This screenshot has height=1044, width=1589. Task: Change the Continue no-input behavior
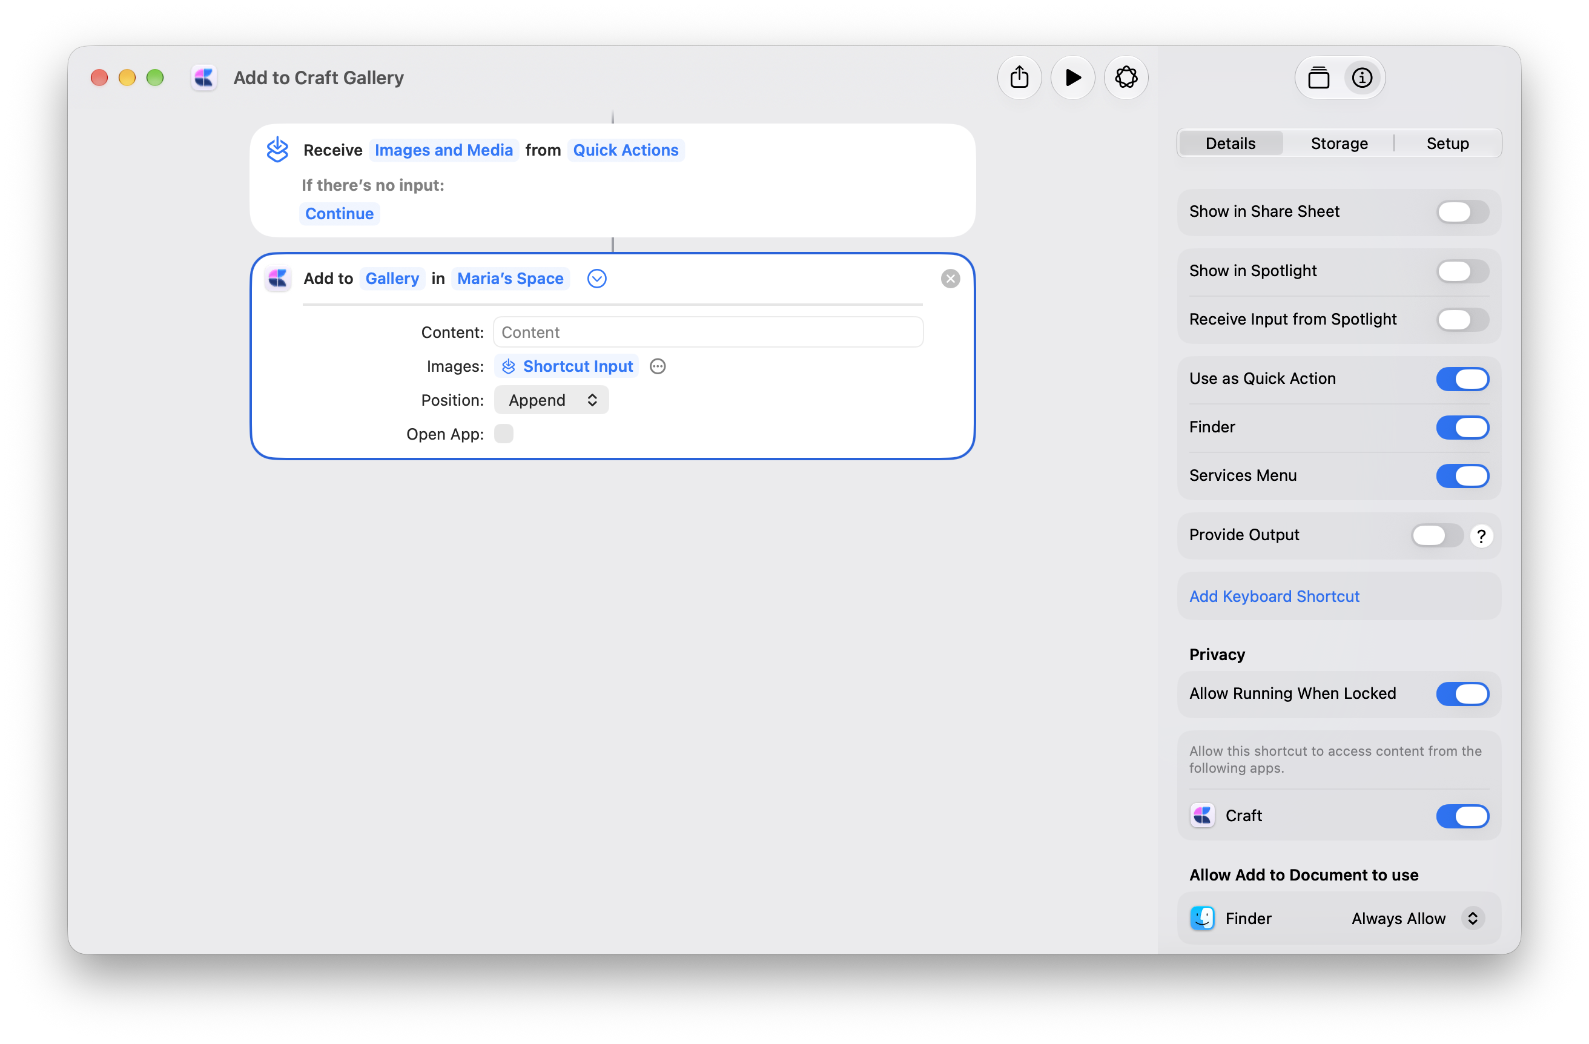[339, 214]
